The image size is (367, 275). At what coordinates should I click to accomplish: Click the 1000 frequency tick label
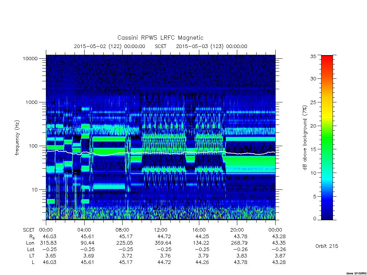pos(32,102)
